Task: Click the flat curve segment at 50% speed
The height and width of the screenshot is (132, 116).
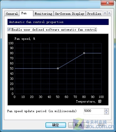Action: [x=36, y=68]
